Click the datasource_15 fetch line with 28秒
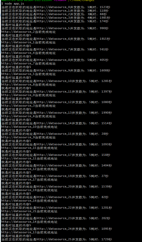 click(55, 134)
